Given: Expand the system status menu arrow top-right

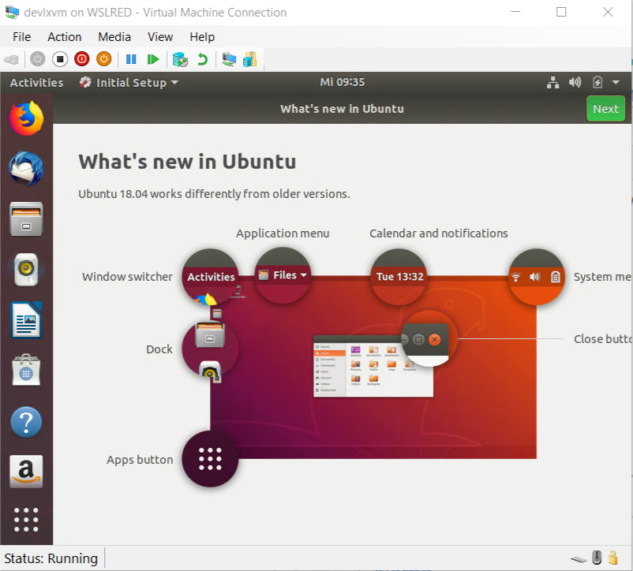Looking at the screenshot, I should pyautogui.click(x=616, y=82).
